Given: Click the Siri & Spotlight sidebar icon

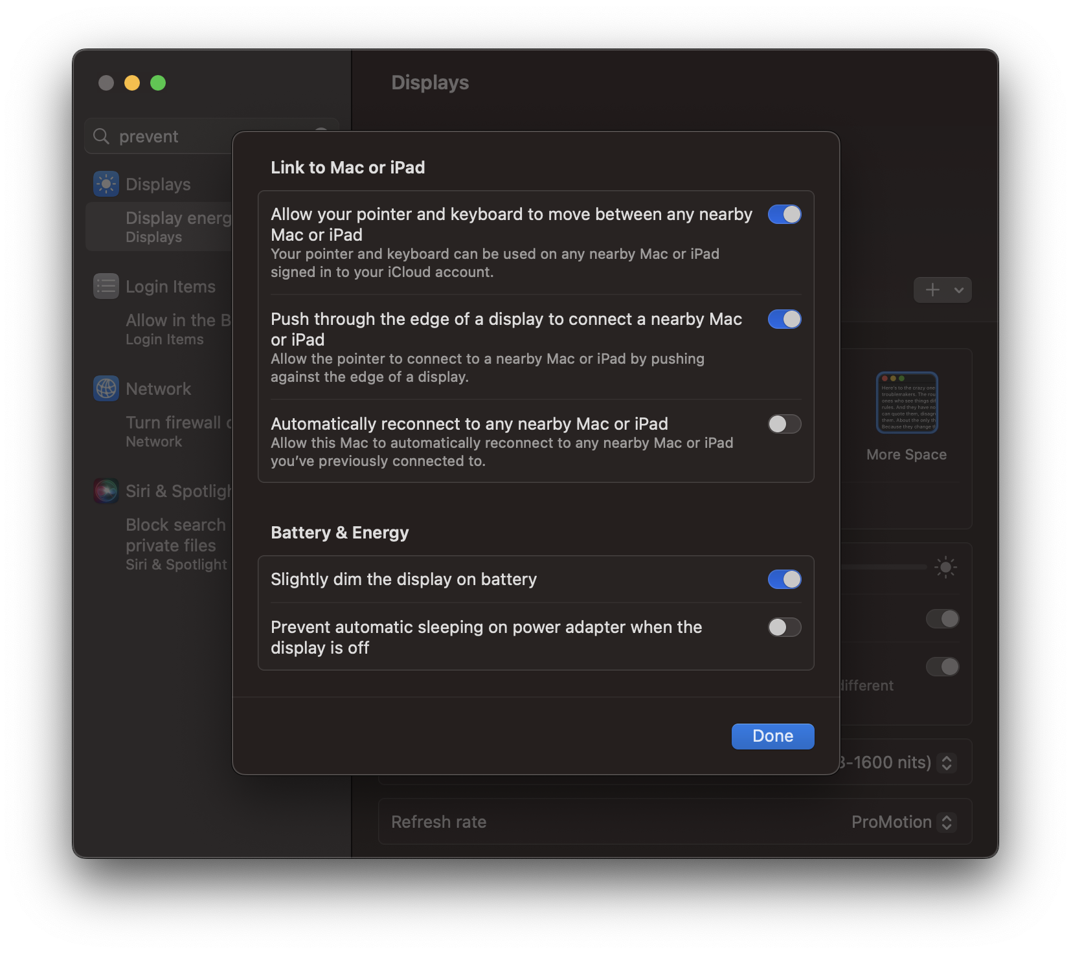Looking at the screenshot, I should coord(106,491).
